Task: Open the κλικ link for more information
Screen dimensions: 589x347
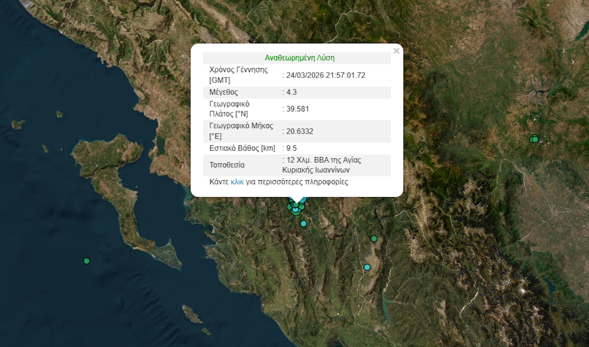Action: point(237,182)
